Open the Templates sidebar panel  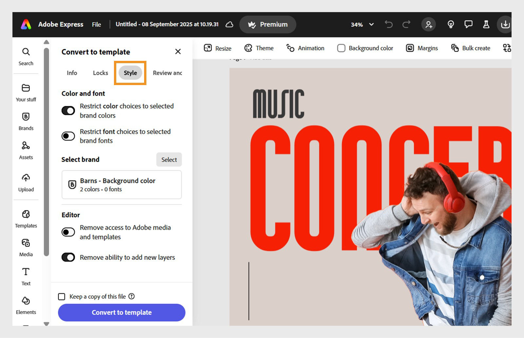[26, 219]
